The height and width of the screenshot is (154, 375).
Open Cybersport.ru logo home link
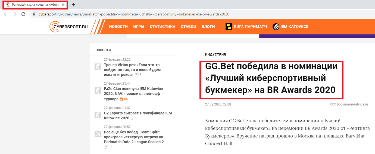(x=69, y=27)
